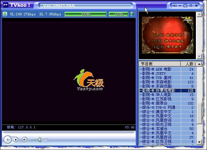Click the seek bar above the play controls
Screen dimensions: 207x150
tap(69, 132)
